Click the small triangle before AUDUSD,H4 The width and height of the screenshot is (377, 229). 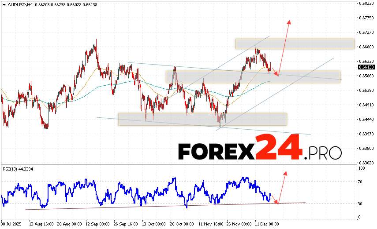[4, 4]
